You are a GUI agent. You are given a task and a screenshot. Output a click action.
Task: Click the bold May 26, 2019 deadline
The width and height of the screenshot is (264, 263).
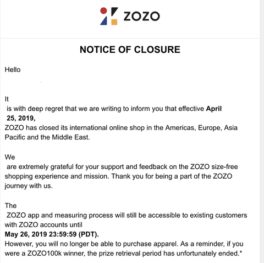point(52,234)
